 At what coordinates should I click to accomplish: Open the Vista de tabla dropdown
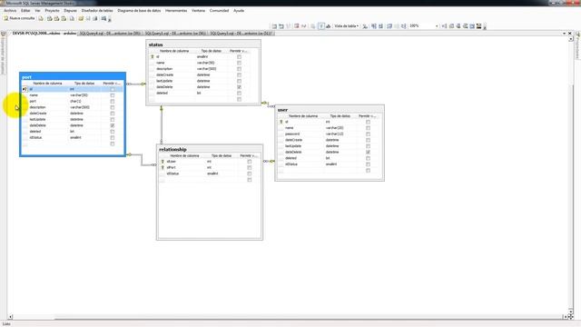[x=346, y=26]
